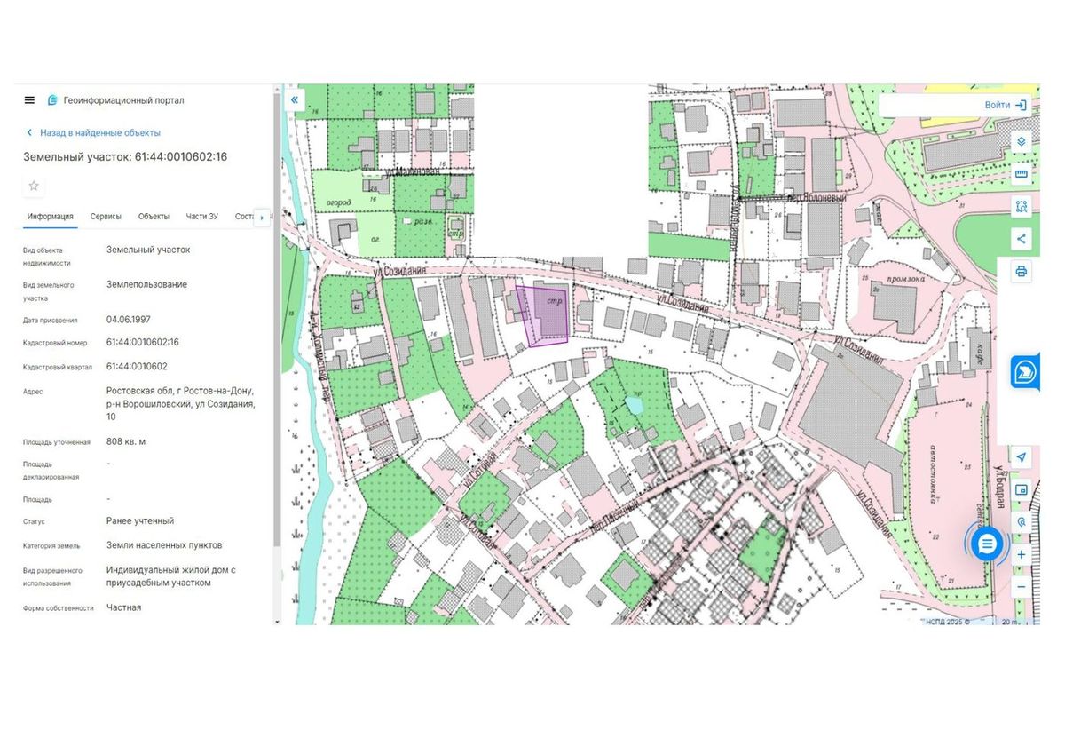Open the Геоинформационный портал home logo

tap(115, 100)
